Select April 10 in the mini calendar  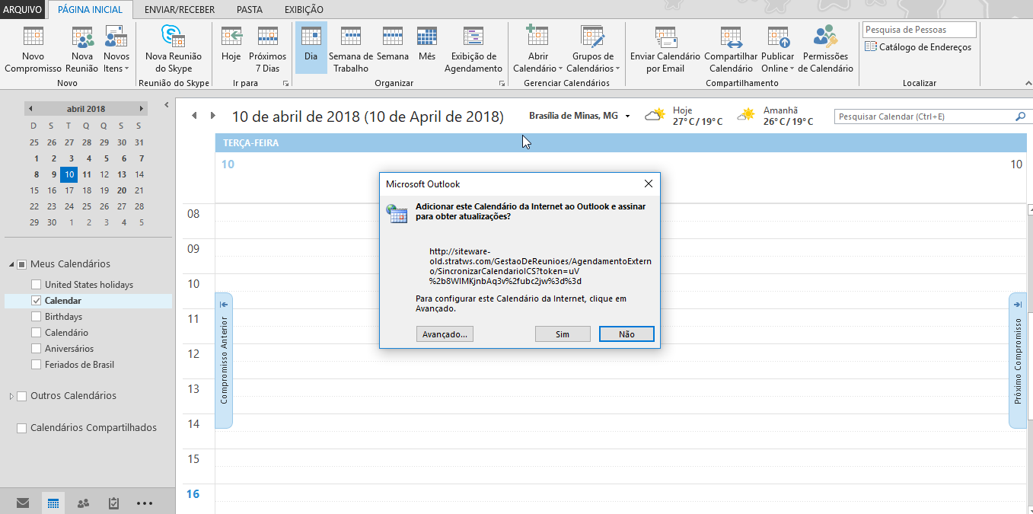click(x=69, y=174)
